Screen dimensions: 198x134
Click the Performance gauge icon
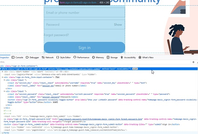75,57
